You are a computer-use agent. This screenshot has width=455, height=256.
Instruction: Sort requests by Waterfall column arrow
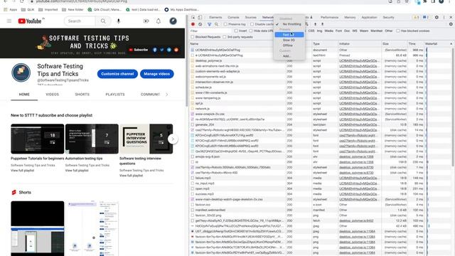pyautogui.click(x=451, y=44)
